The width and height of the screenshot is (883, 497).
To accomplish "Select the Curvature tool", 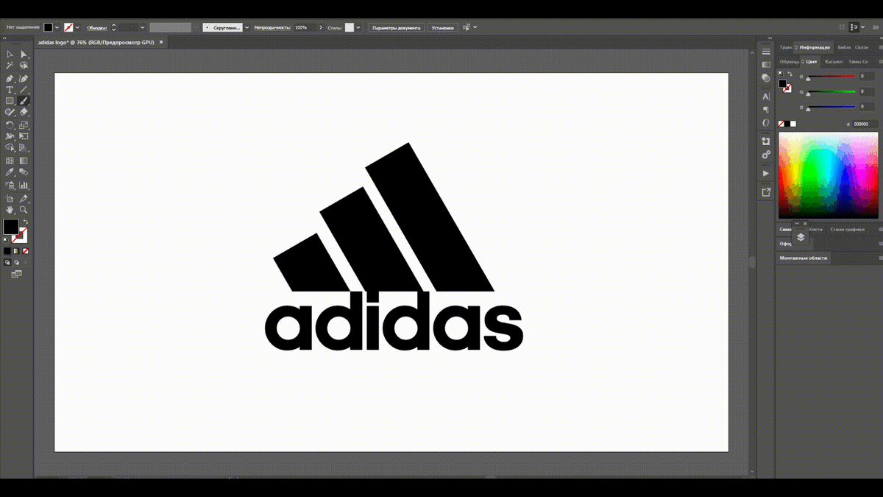I will (x=24, y=78).
